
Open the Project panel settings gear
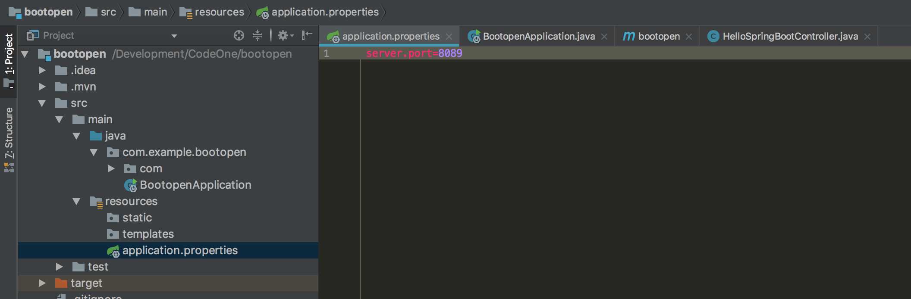285,35
